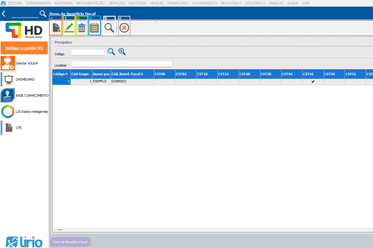Image resolution: width=373 pixels, height=248 pixels.
Task: Click the red circle X close icon
Action: pos(124,28)
